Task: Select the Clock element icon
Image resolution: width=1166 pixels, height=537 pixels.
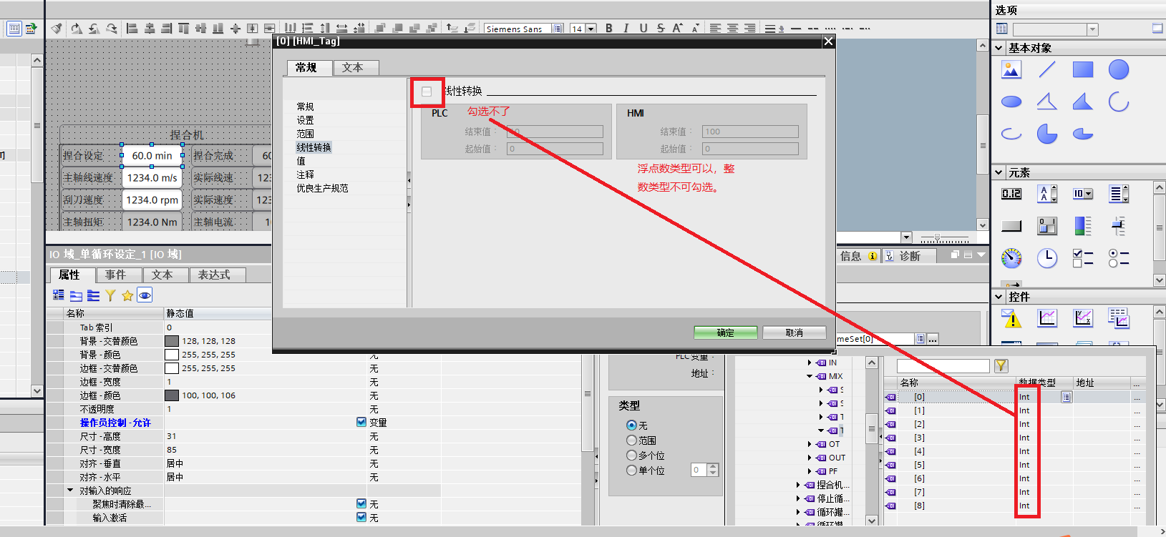Action: 1046,258
